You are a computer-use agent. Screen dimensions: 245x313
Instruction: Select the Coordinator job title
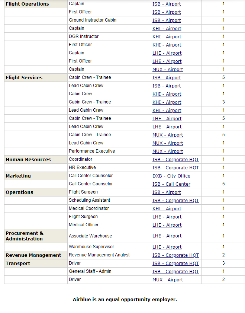click(80, 159)
